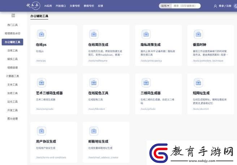Toggle dark mode moon icon
Image resolution: width=237 pixels, height=165 pixels.
coord(236,6)
